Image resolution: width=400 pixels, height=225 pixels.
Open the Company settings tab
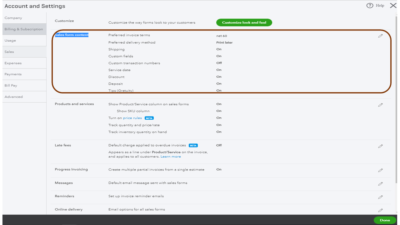[24, 18]
